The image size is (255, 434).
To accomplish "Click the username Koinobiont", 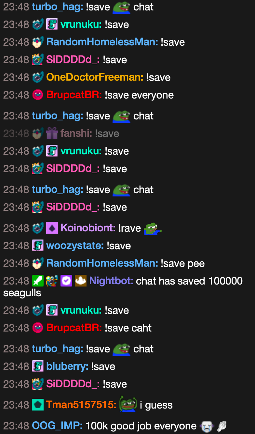I will (88, 228).
